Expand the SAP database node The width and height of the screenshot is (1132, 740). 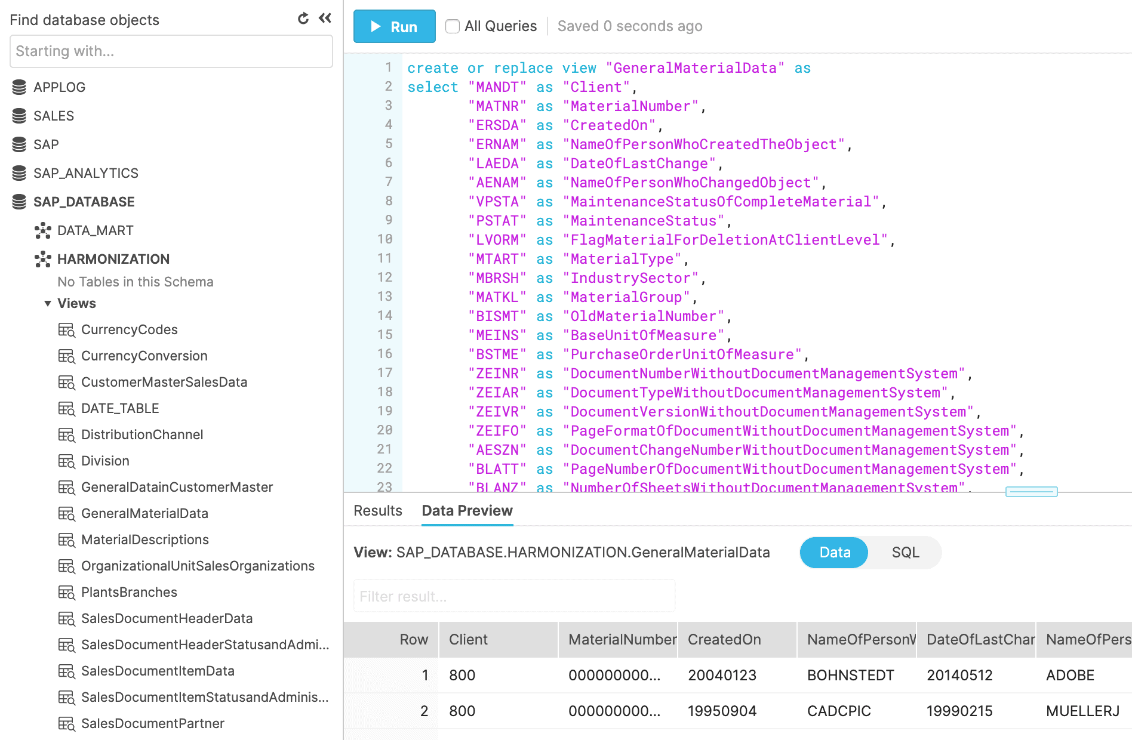(46, 144)
